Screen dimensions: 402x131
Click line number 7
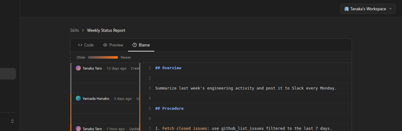[150, 129]
